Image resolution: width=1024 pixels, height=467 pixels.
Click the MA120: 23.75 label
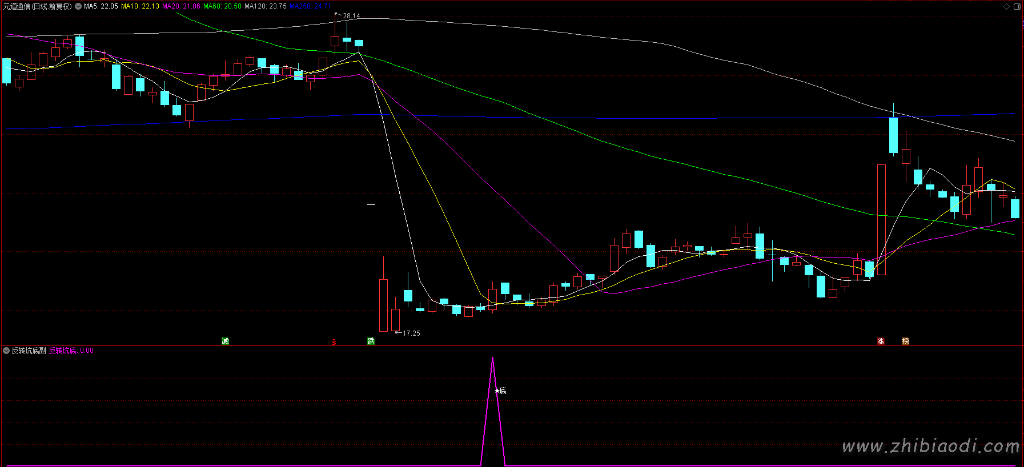point(266,6)
